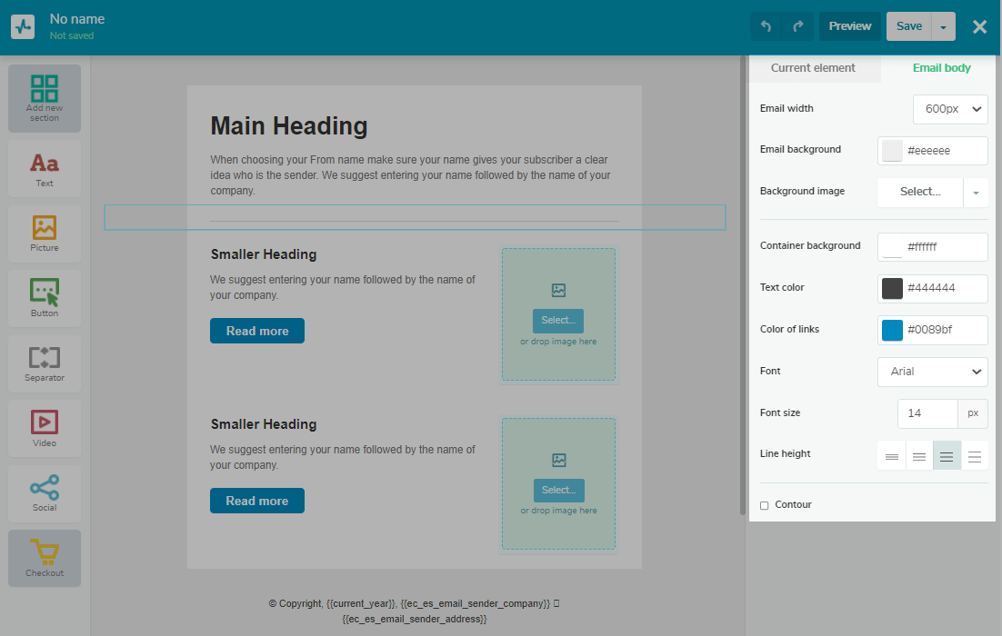Switch to the Current element tab
1002x636 pixels.
813,68
